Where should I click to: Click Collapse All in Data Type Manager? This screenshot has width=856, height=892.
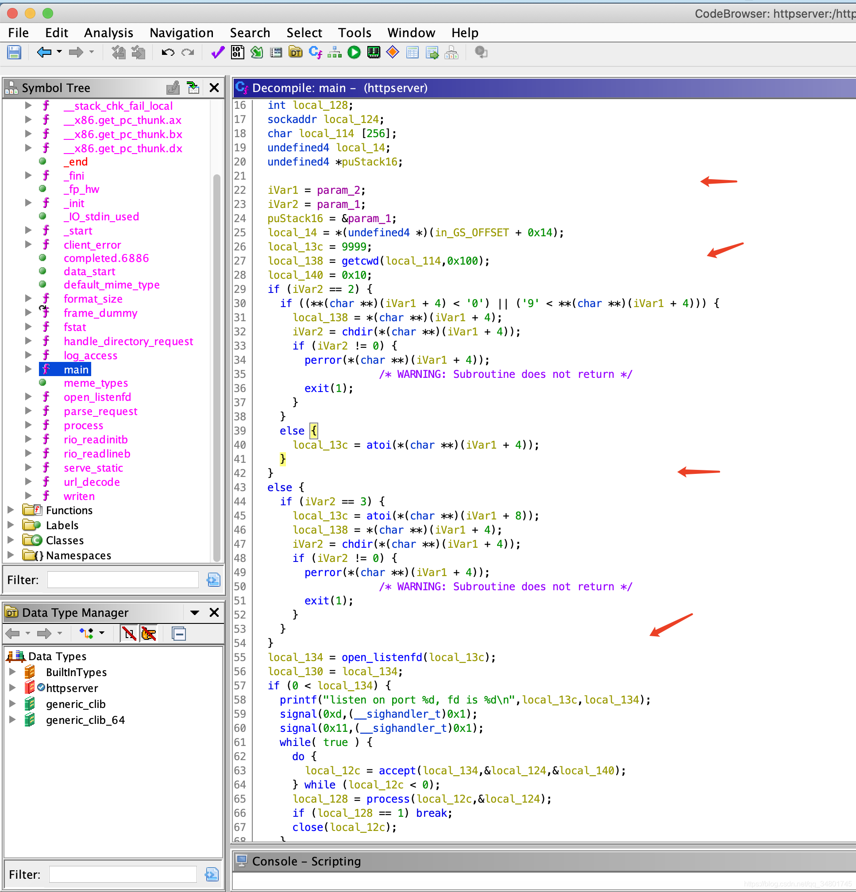[179, 634]
